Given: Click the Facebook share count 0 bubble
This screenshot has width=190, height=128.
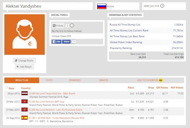Looking at the screenshot, I should tap(74, 42).
